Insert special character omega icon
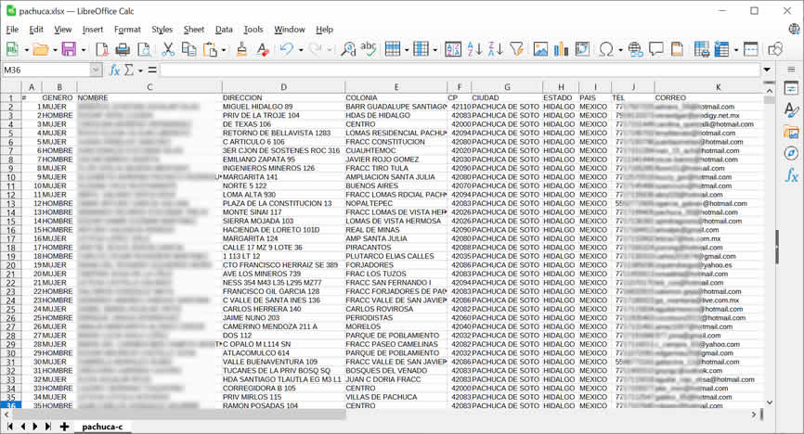This screenshot has height=434, width=804. [x=606, y=49]
